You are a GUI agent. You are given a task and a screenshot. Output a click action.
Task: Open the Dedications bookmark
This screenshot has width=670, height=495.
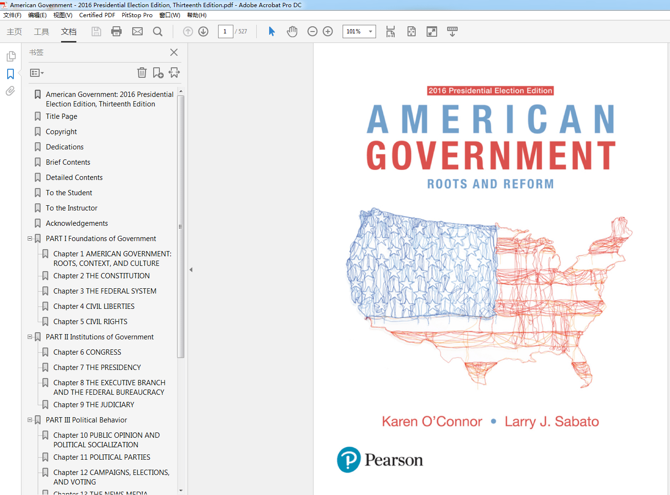point(64,147)
